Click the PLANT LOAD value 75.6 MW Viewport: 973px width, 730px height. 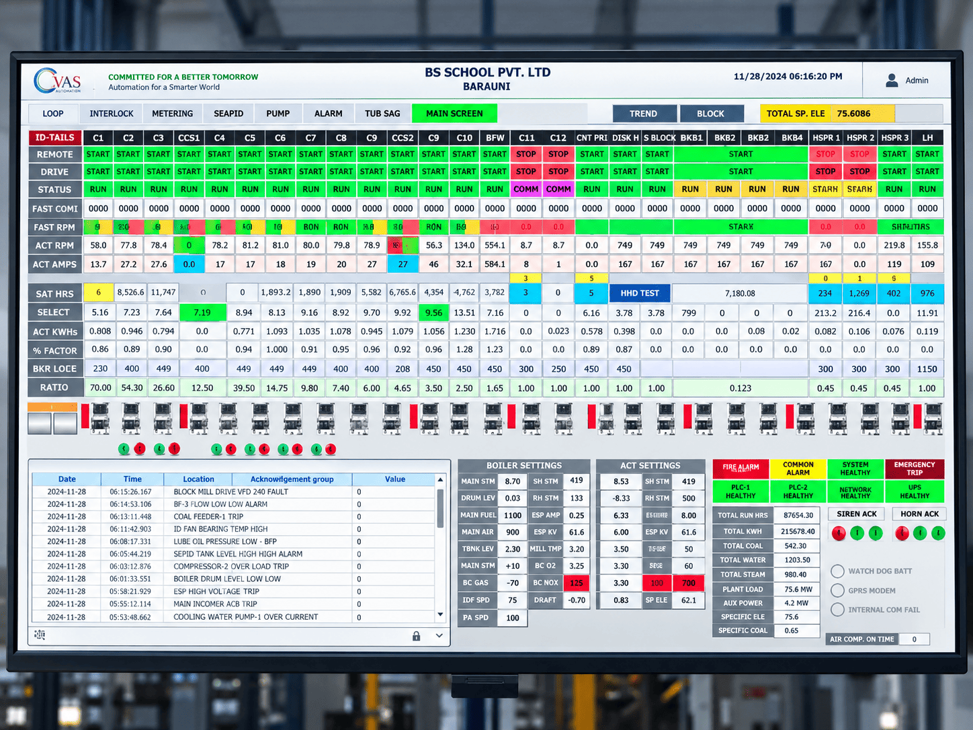tap(797, 590)
